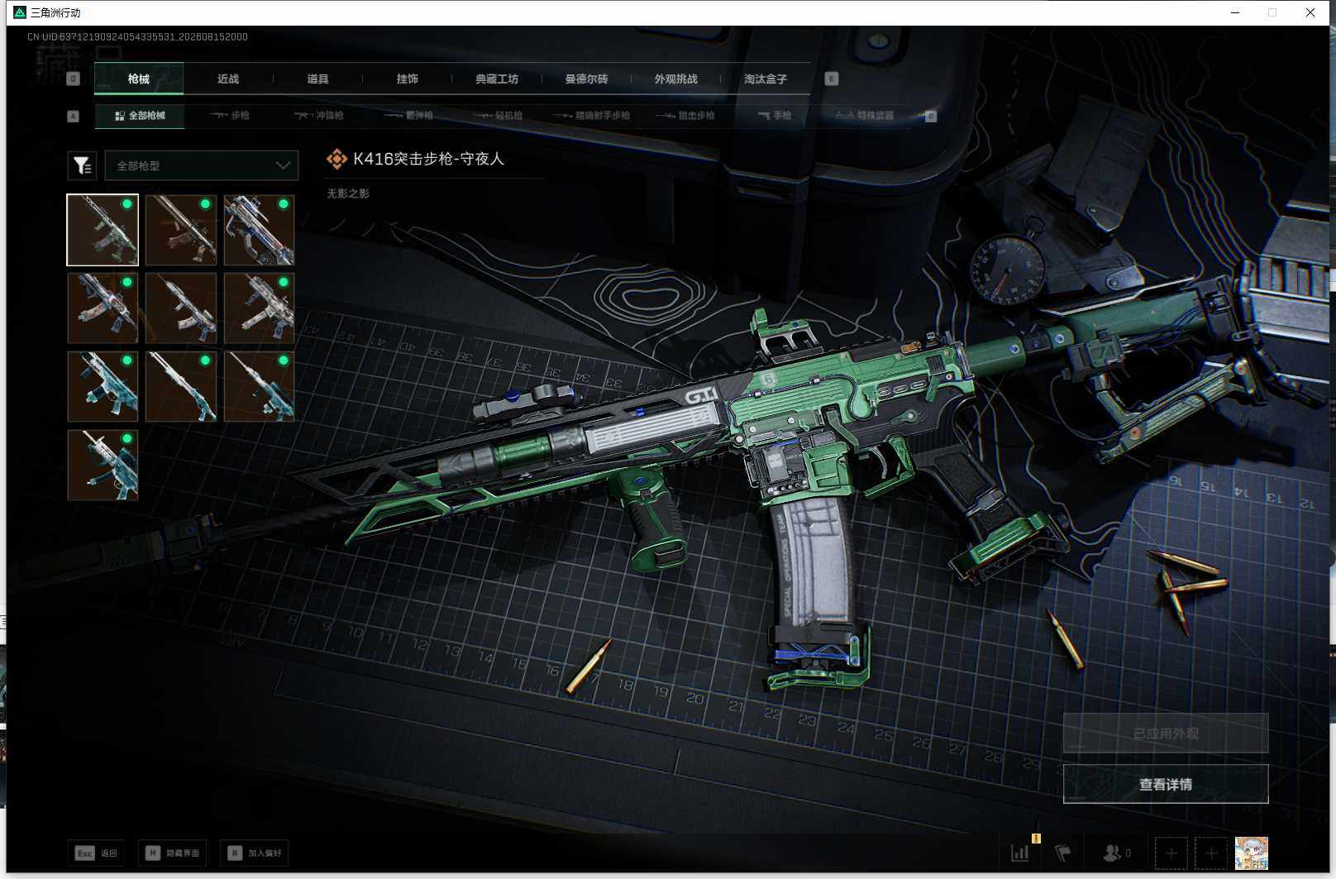Image resolution: width=1336 pixels, height=879 pixels.
Task: Open the 近战 tab
Action: (x=228, y=79)
